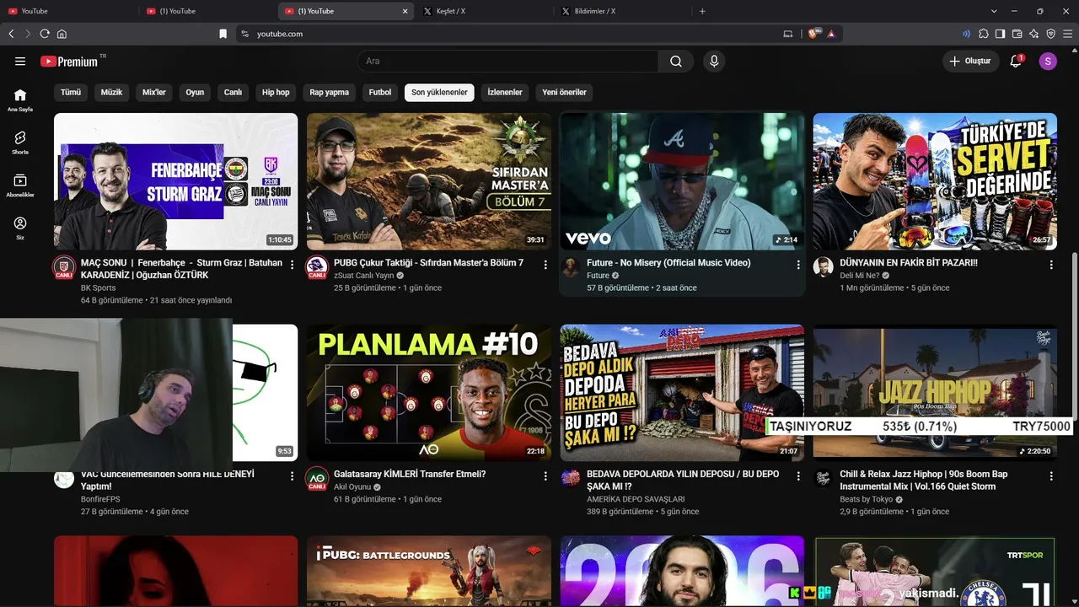Click the Ara search field
This screenshot has height=607, width=1079.
click(x=507, y=62)
